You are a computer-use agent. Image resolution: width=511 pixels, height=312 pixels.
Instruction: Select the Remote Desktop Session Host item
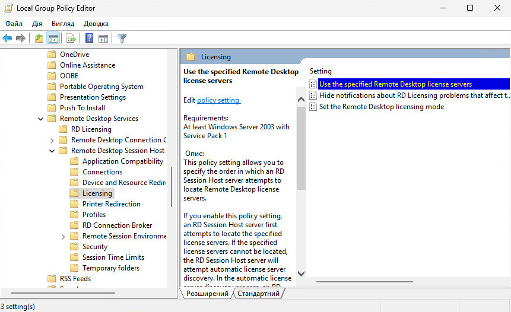click(x=118, y=151)
